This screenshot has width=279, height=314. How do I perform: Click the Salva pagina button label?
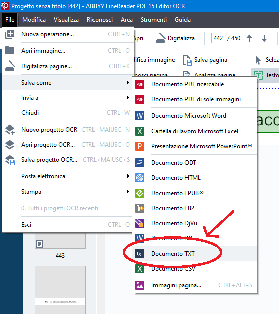click(x=211, y=60)
